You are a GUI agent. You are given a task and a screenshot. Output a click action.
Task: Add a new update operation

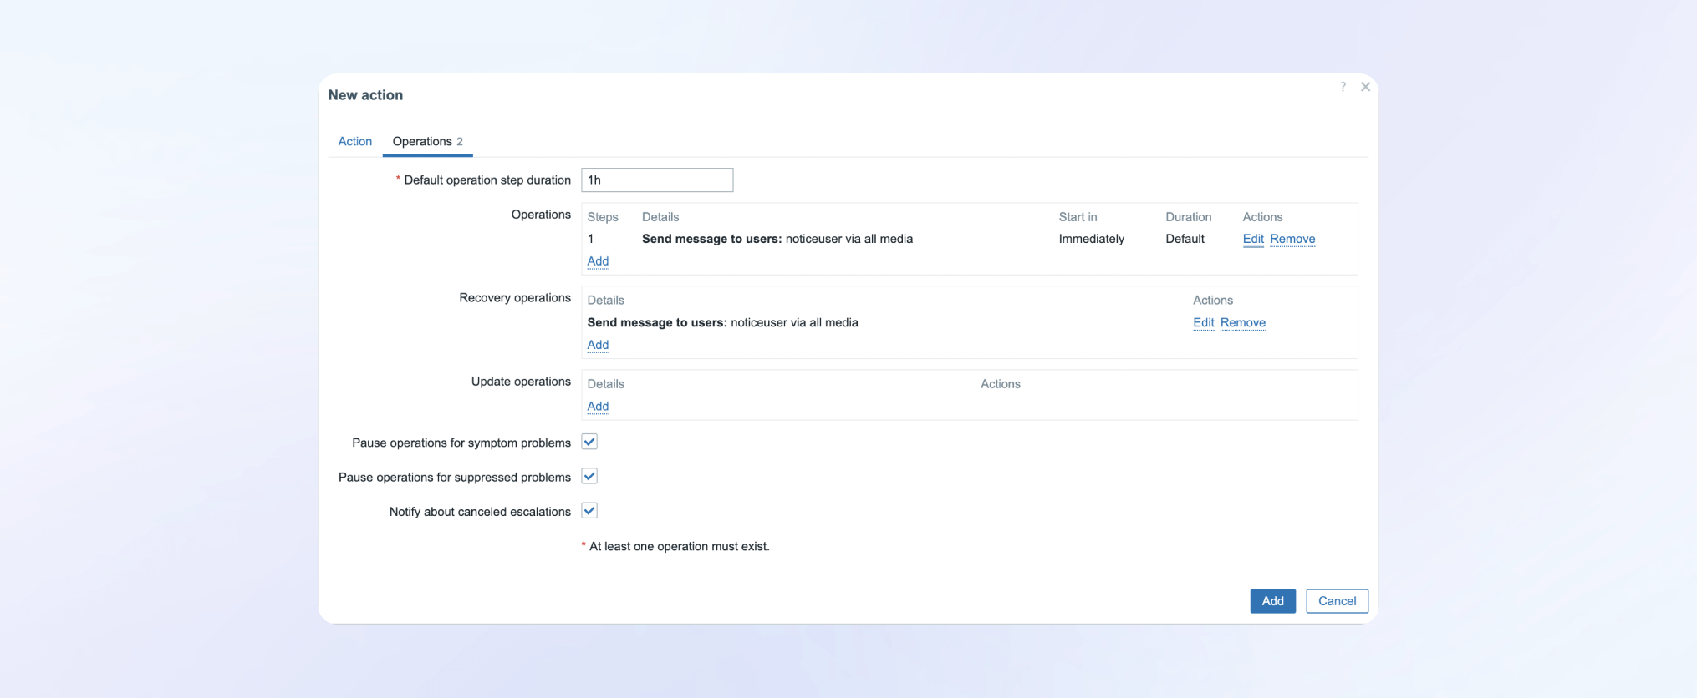[x=598, y=407]
